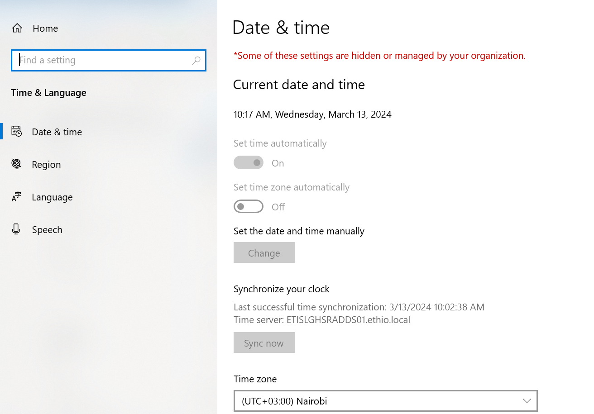The width and height of the screenshot is (594, 414).
Task: Open Language settings page
Action: point(109,197)
